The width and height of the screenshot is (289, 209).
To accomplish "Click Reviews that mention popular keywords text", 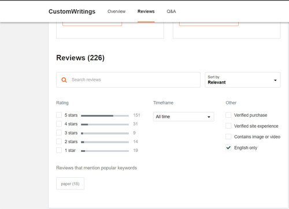I will 97,168.
